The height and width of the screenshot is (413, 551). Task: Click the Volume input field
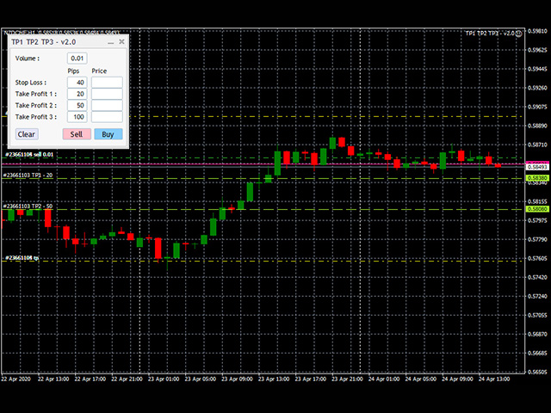click(x=77, y=59)
